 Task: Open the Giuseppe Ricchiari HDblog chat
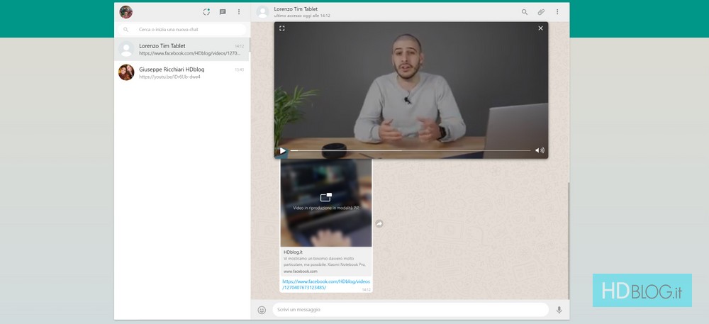[182, 72]
